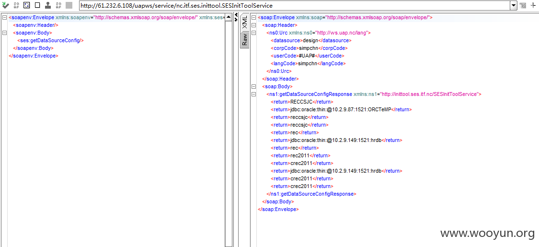Screen dimensions: 539x247
Task: Click the datasource design line
Action: click(311, 41)
